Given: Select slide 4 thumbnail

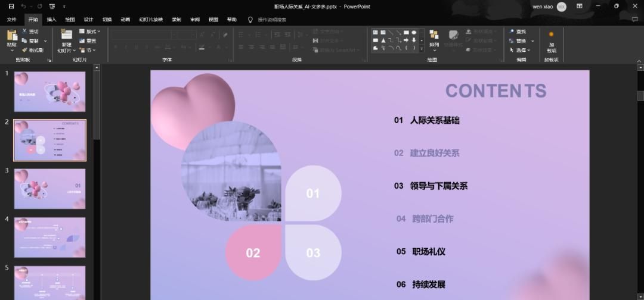Looking at the screenshot, I should click(x=49, y=237).
